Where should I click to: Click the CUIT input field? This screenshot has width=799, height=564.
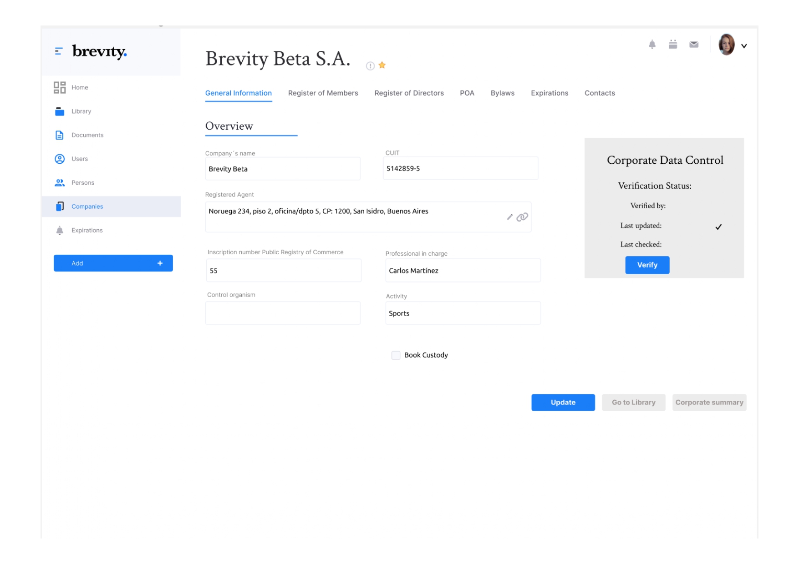pos(461,168)
